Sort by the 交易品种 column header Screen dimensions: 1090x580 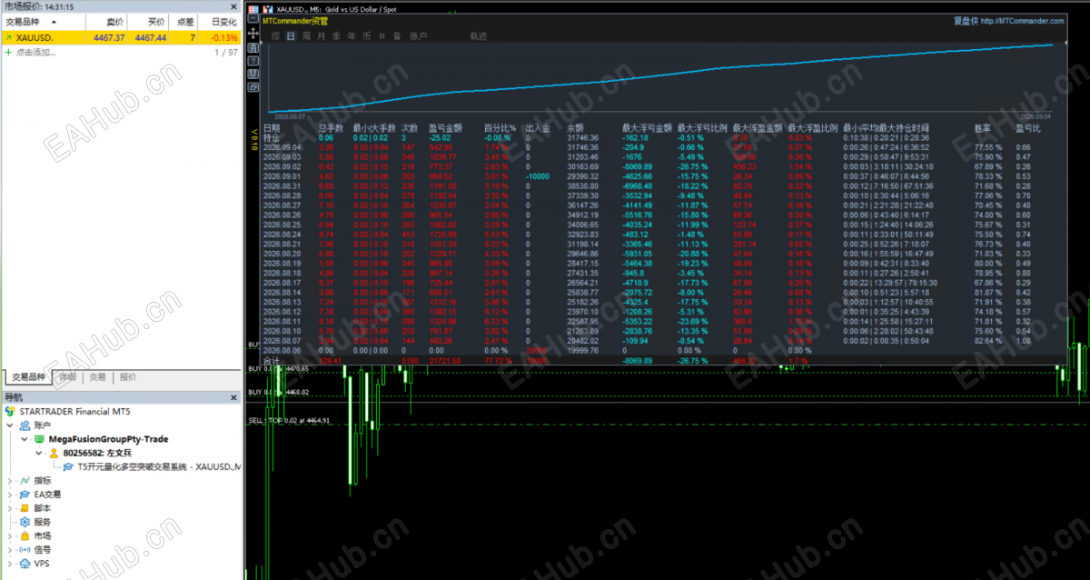point(43,22)
